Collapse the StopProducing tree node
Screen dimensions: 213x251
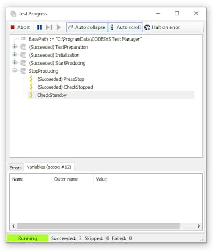click(14, 70)
